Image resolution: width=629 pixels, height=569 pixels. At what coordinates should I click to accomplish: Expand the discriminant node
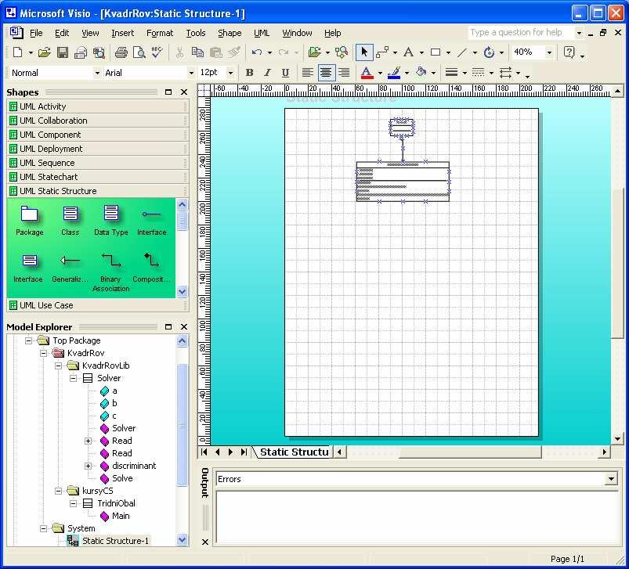pos(88,466)
